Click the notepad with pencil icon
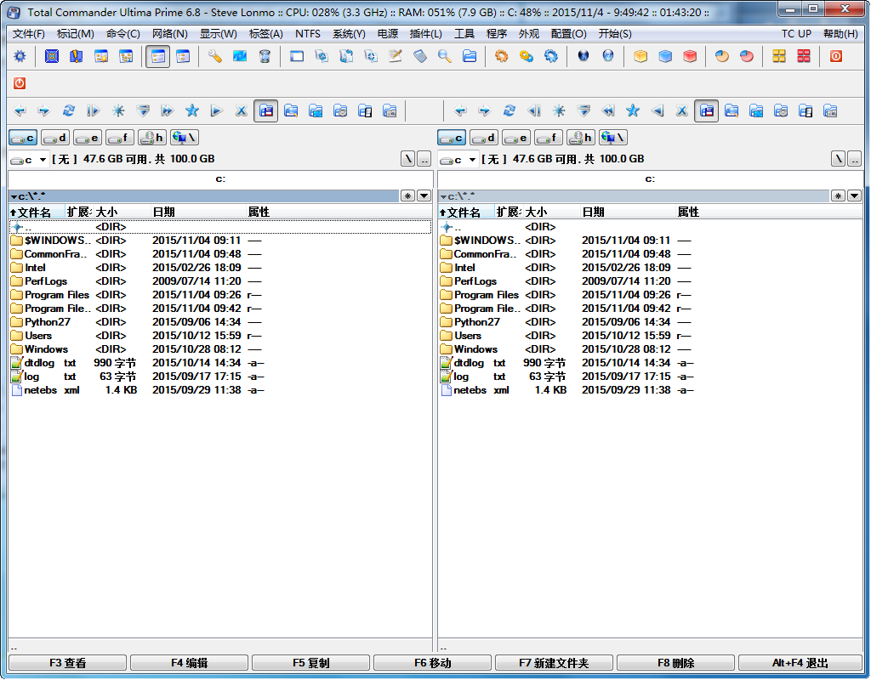The width and height of the screenshot is (871, 680). (x=396, y=56)
